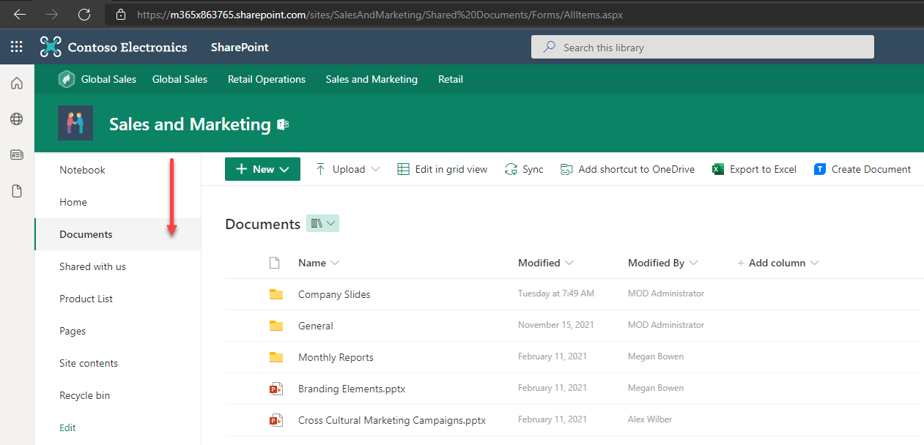Image resolution: width=924 pixels, height=445 pixels.
Task: Open the Microsoft 365 app launcher waffle
Action: click(16, 46)
